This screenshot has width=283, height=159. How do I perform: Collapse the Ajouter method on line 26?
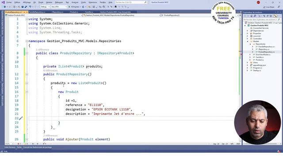click(27, 140)
